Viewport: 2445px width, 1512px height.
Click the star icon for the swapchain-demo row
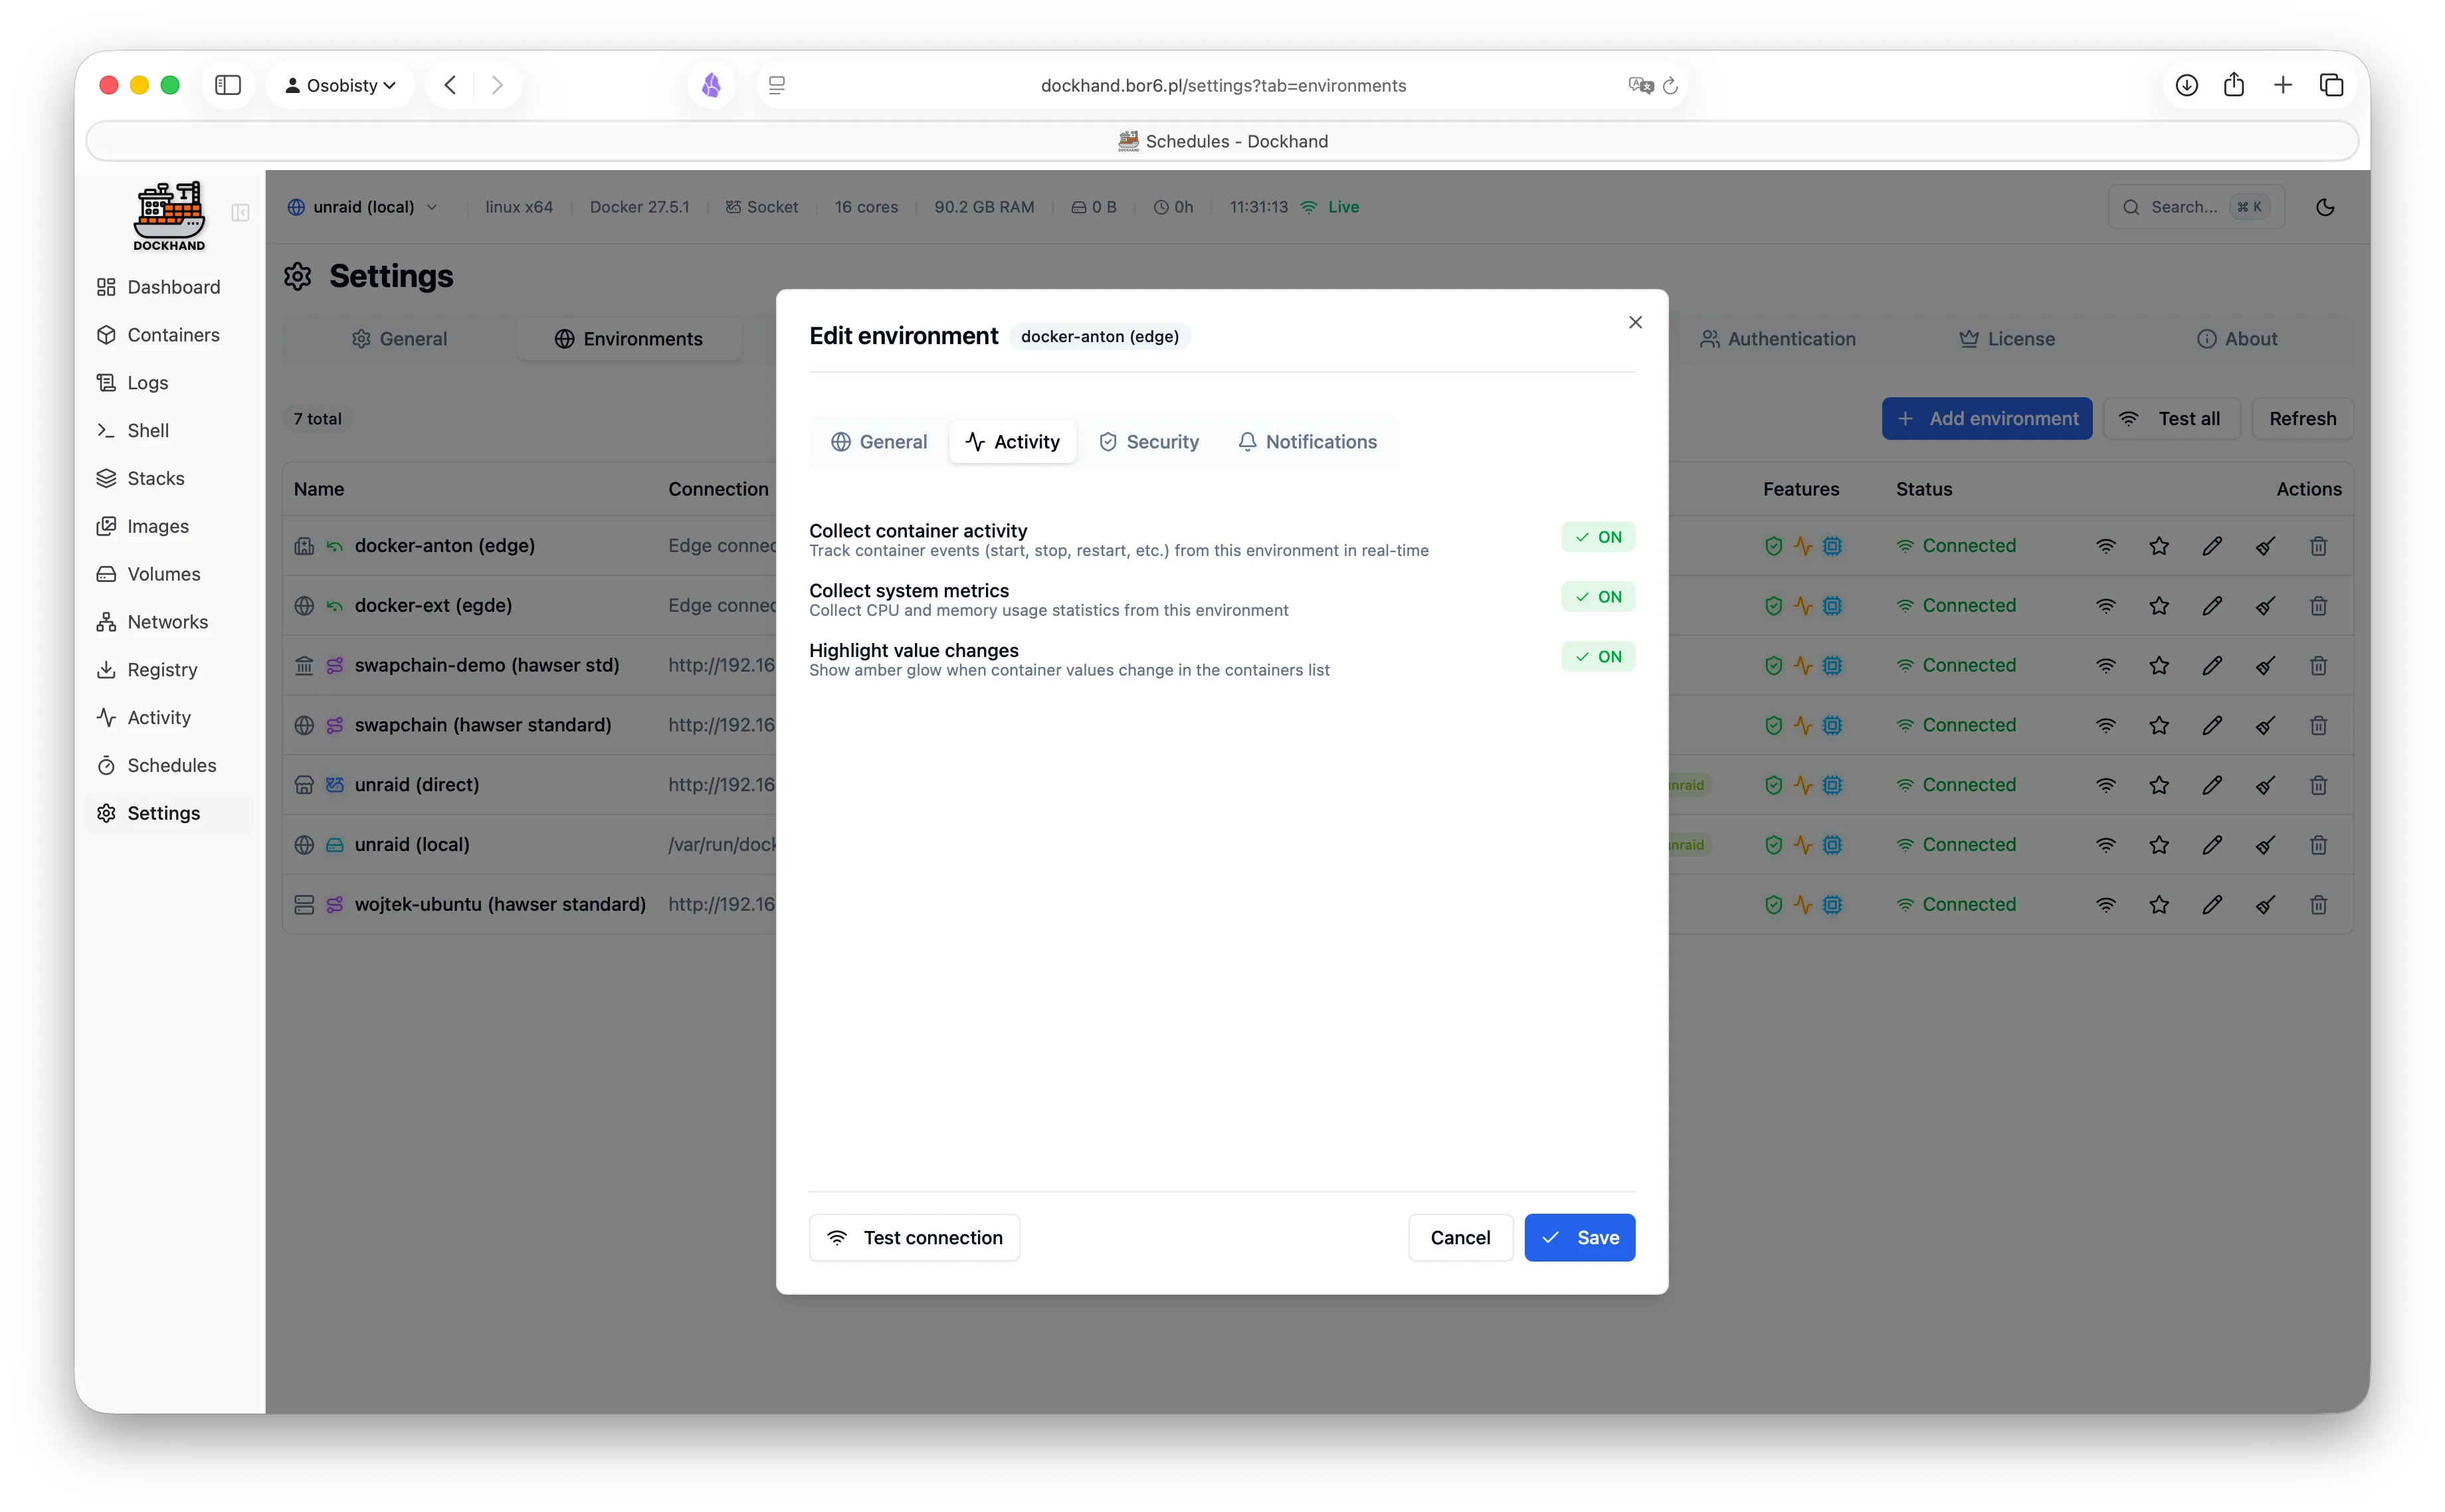(x=2159, y=666)
